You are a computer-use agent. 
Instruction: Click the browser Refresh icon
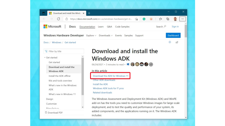[x=58, y=19]
